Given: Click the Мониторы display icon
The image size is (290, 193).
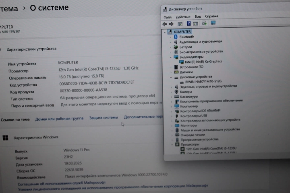Looking at the screenshot, I should [x=176, y=125].
